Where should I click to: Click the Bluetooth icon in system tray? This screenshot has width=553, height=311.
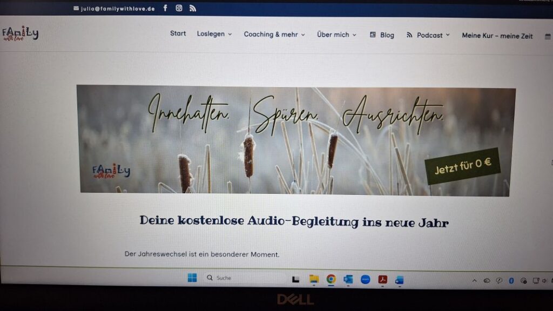pyautogui.click(x=511, y=281)
